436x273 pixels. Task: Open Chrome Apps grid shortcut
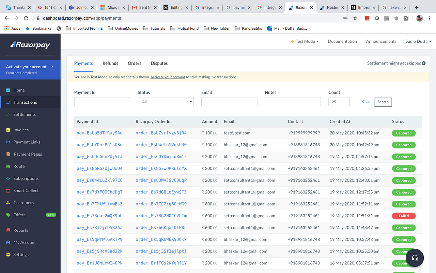click(x=12, y=28)
